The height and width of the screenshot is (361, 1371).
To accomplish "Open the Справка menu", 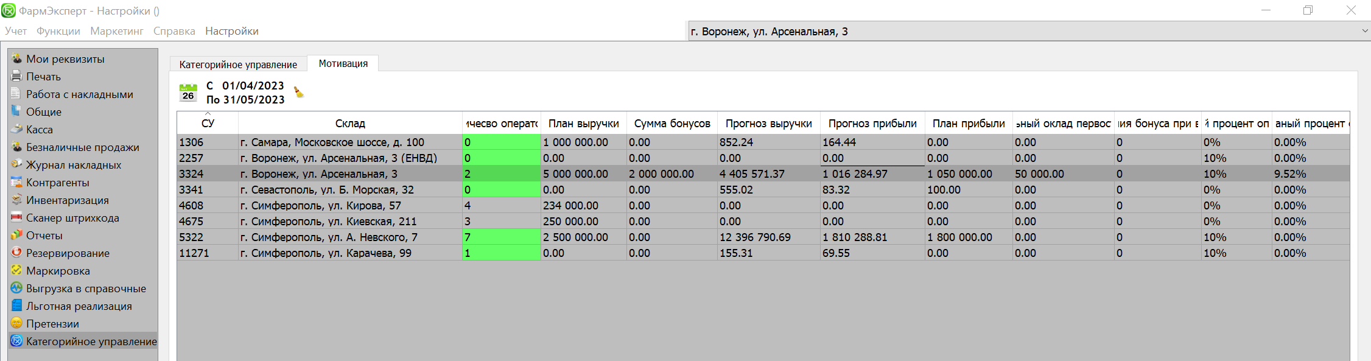I will point(174,31).
